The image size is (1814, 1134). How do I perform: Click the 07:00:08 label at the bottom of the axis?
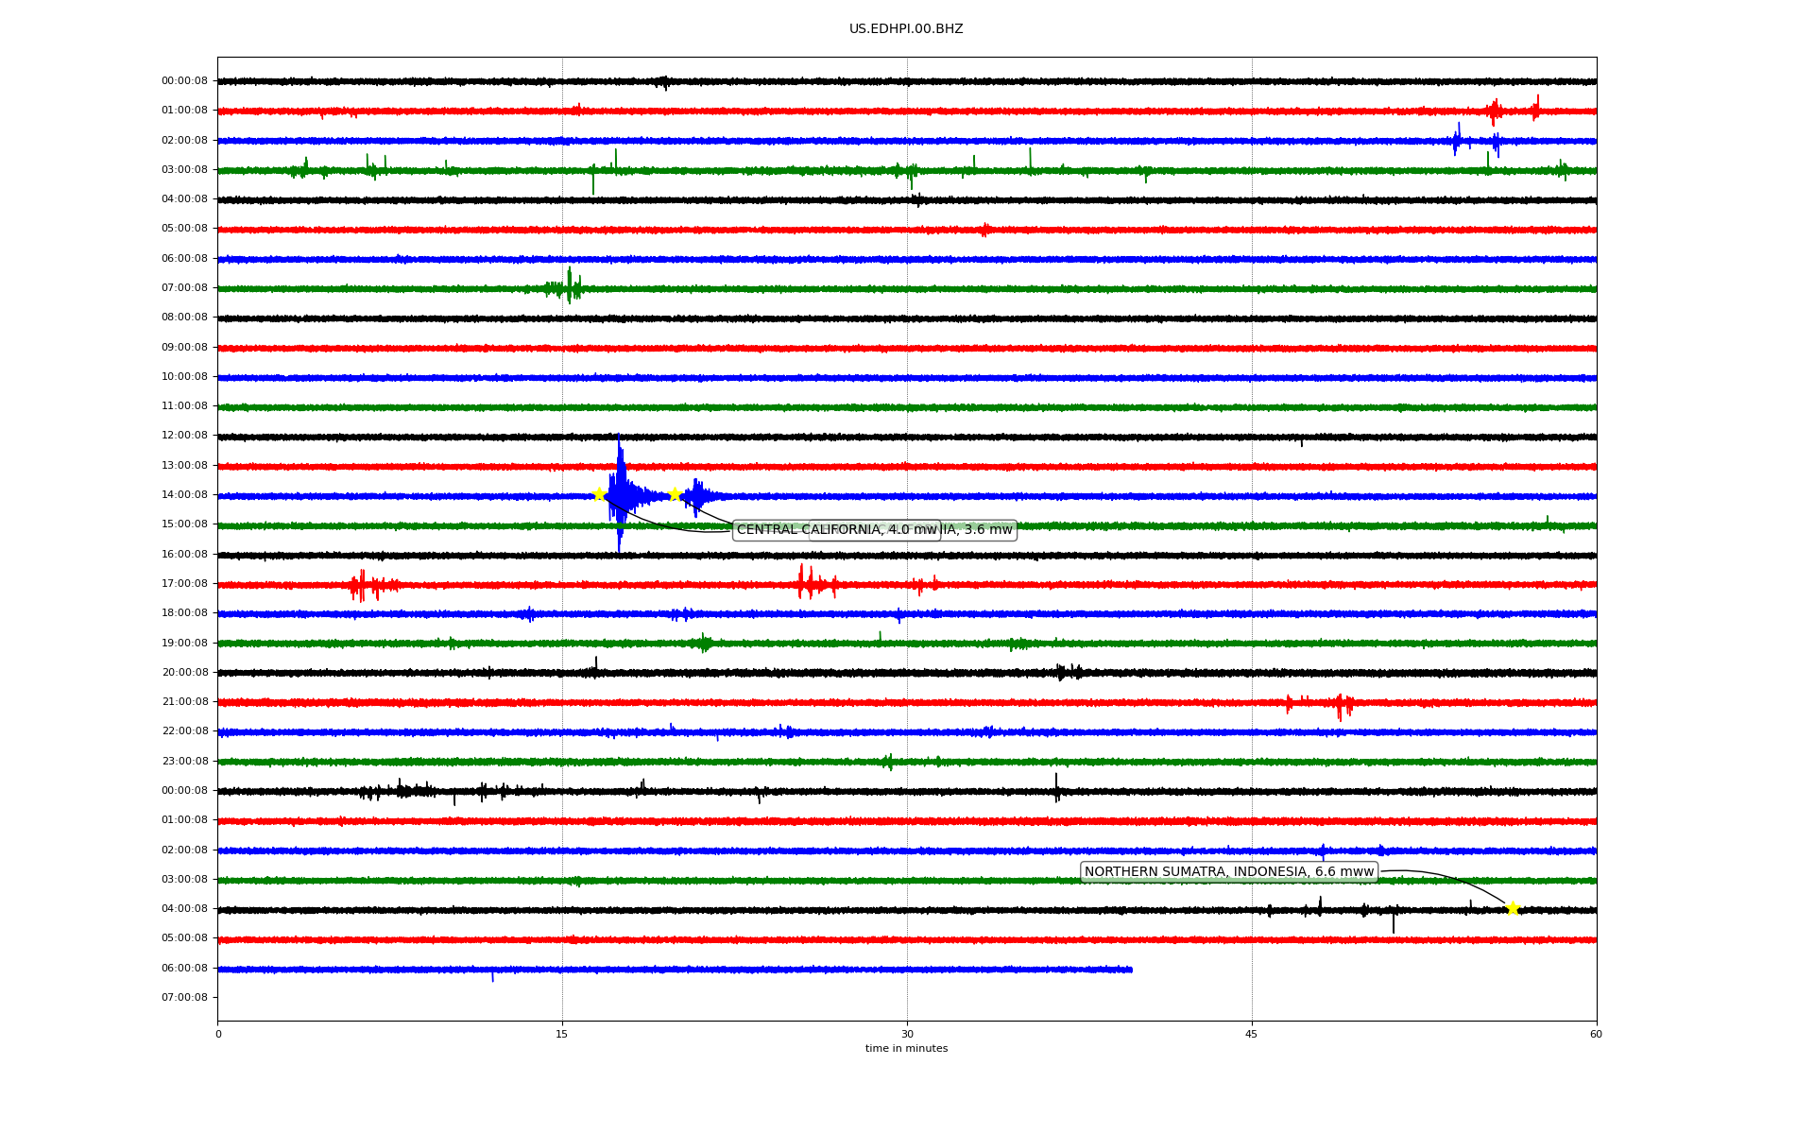[x=184, y=998]
